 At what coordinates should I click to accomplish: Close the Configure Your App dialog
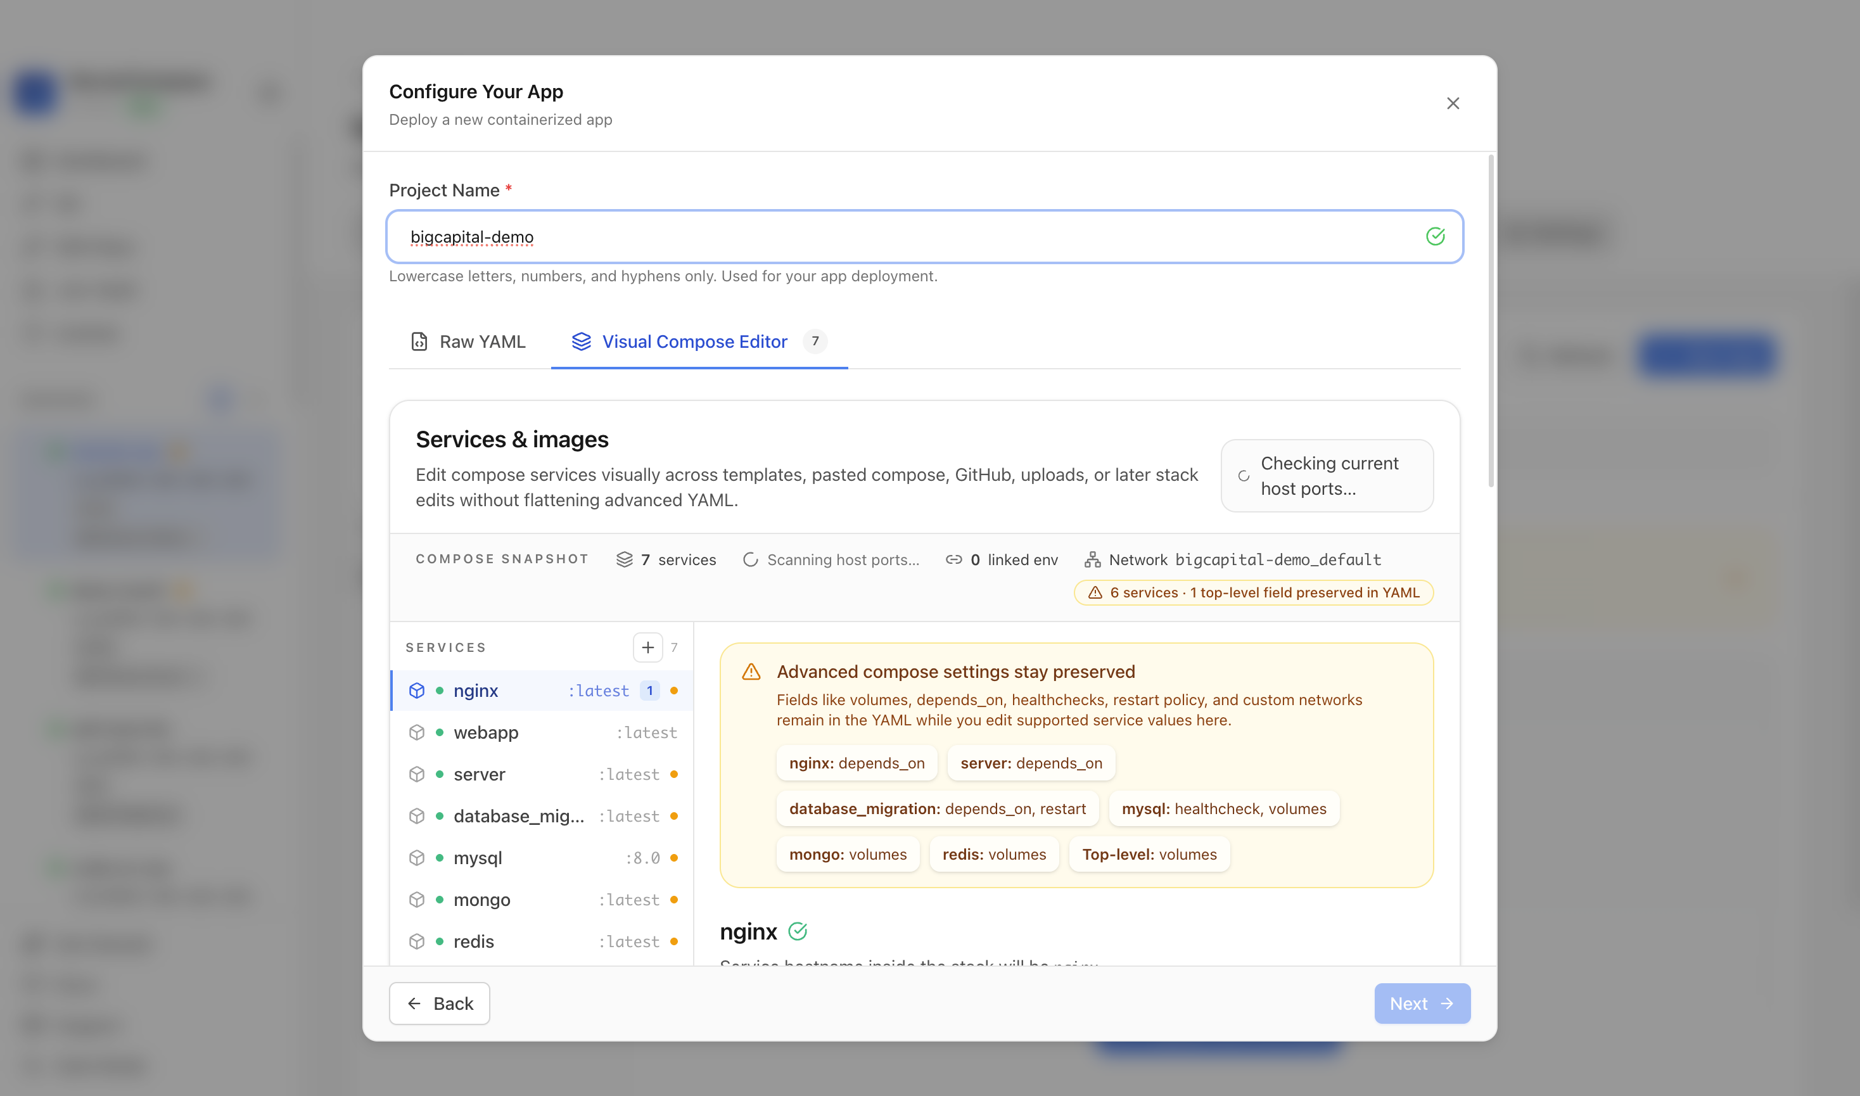1453,103
